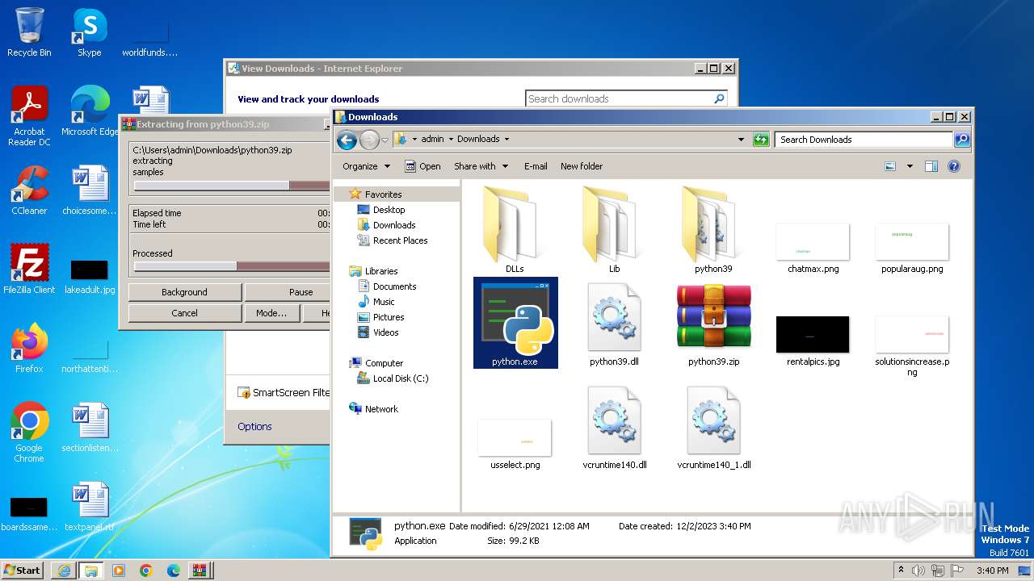The image size is (1034, 581).
Task: Select the Lib folder
Action: click(615, 230)
